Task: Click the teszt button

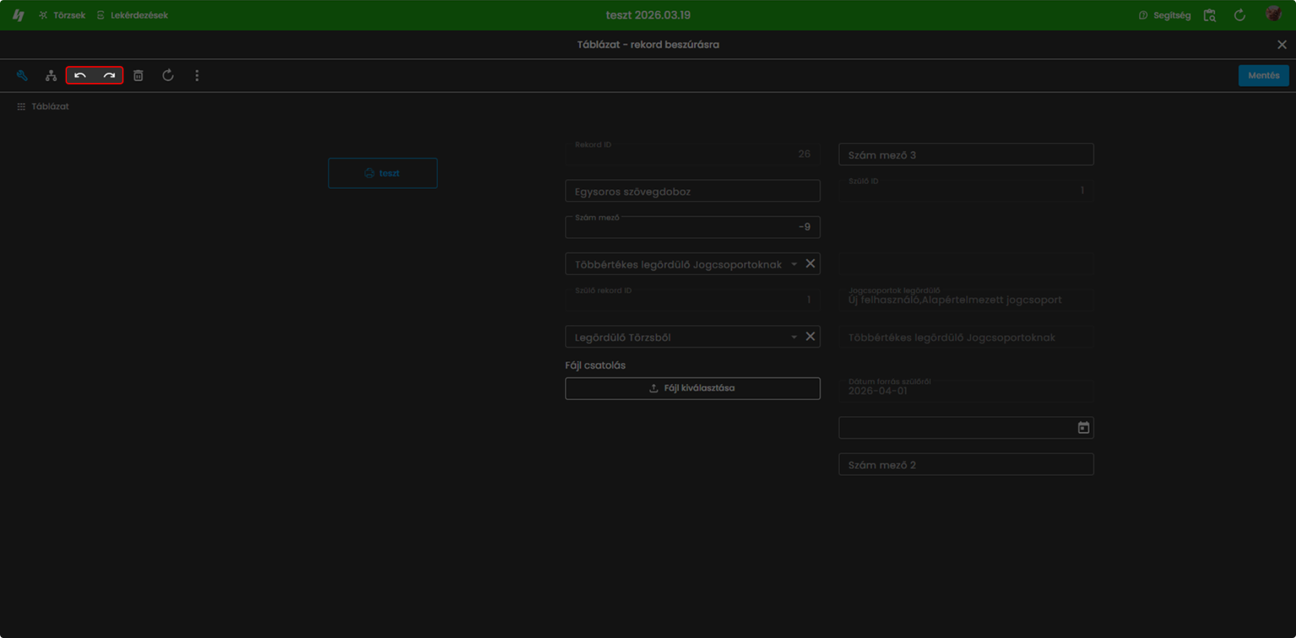Action: pos(383,173)
